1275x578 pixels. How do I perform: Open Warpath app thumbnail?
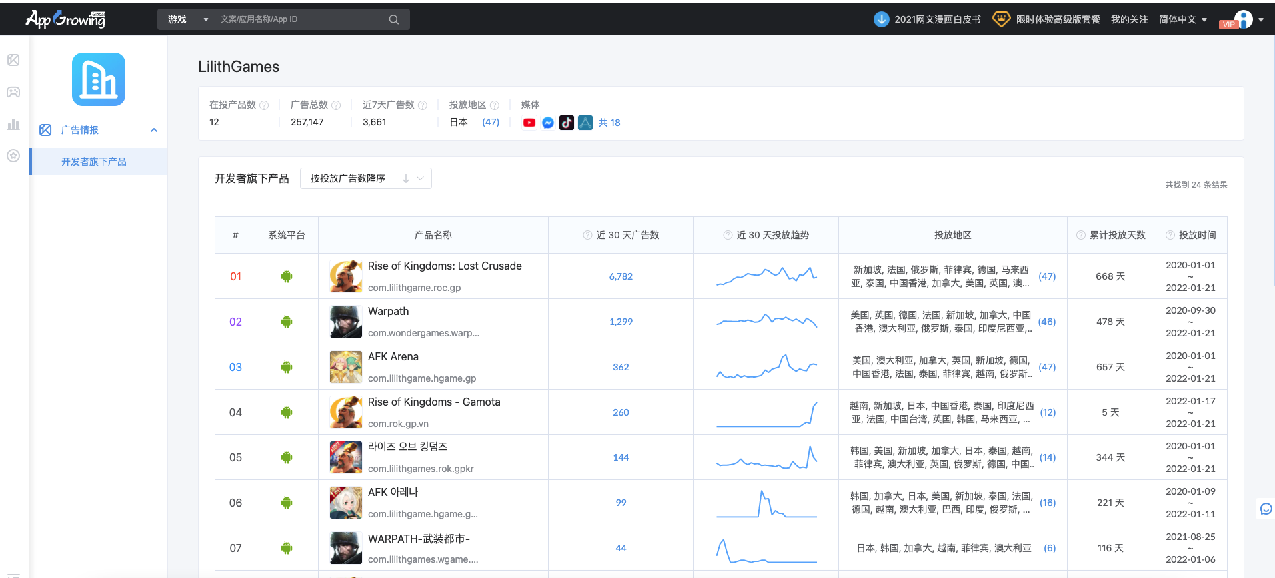coord(346,322)
